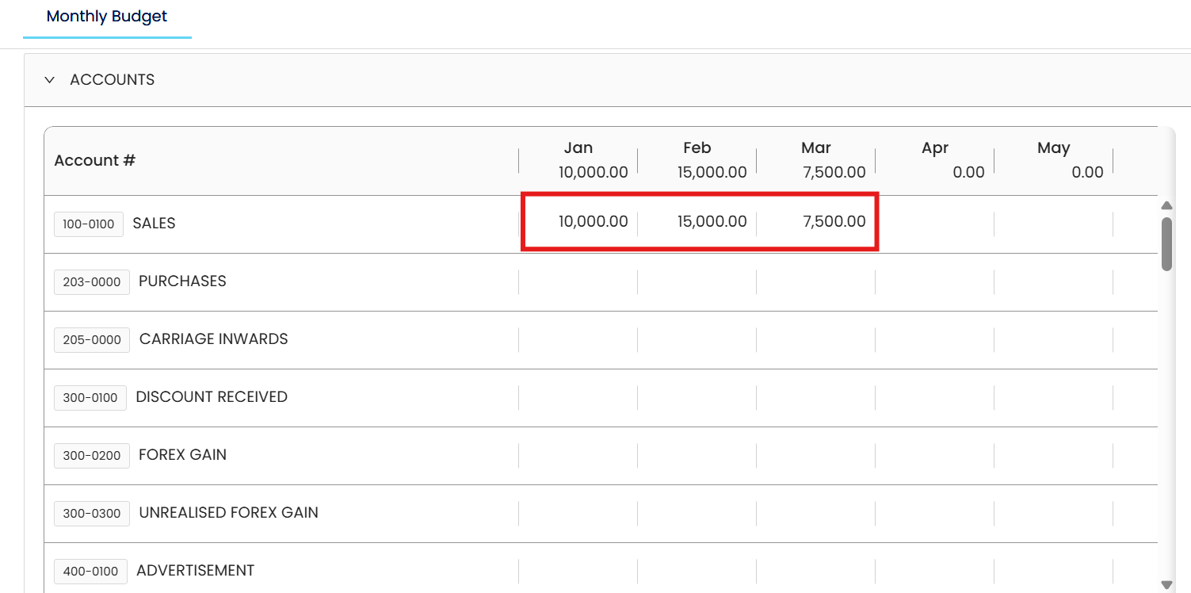Screen dimensions: 1191x593
Task: Click the PURCHASES January budget cell
Action: point(578,282)
